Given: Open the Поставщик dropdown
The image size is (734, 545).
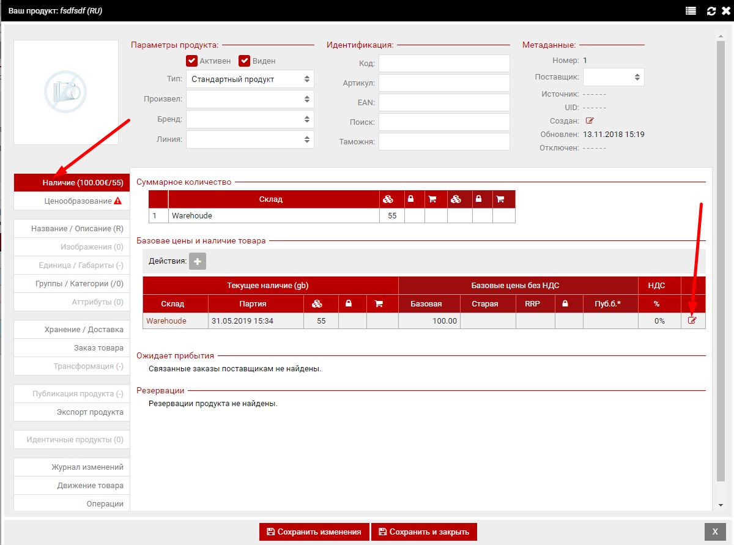Looking at the screenshot, I should click(613, 77).
